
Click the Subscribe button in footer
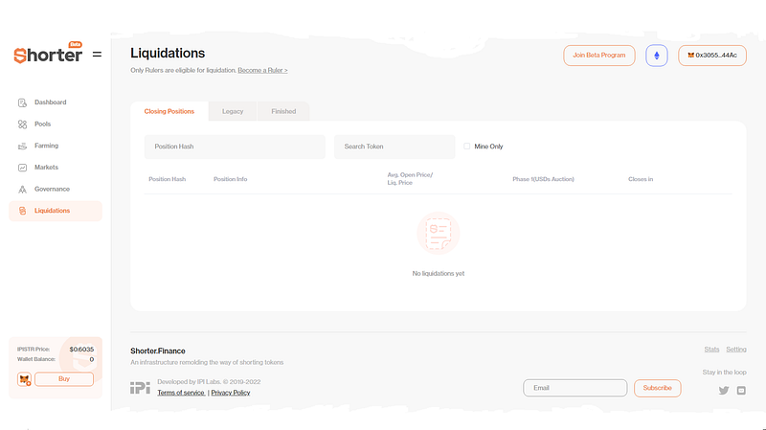coord(657,388)
